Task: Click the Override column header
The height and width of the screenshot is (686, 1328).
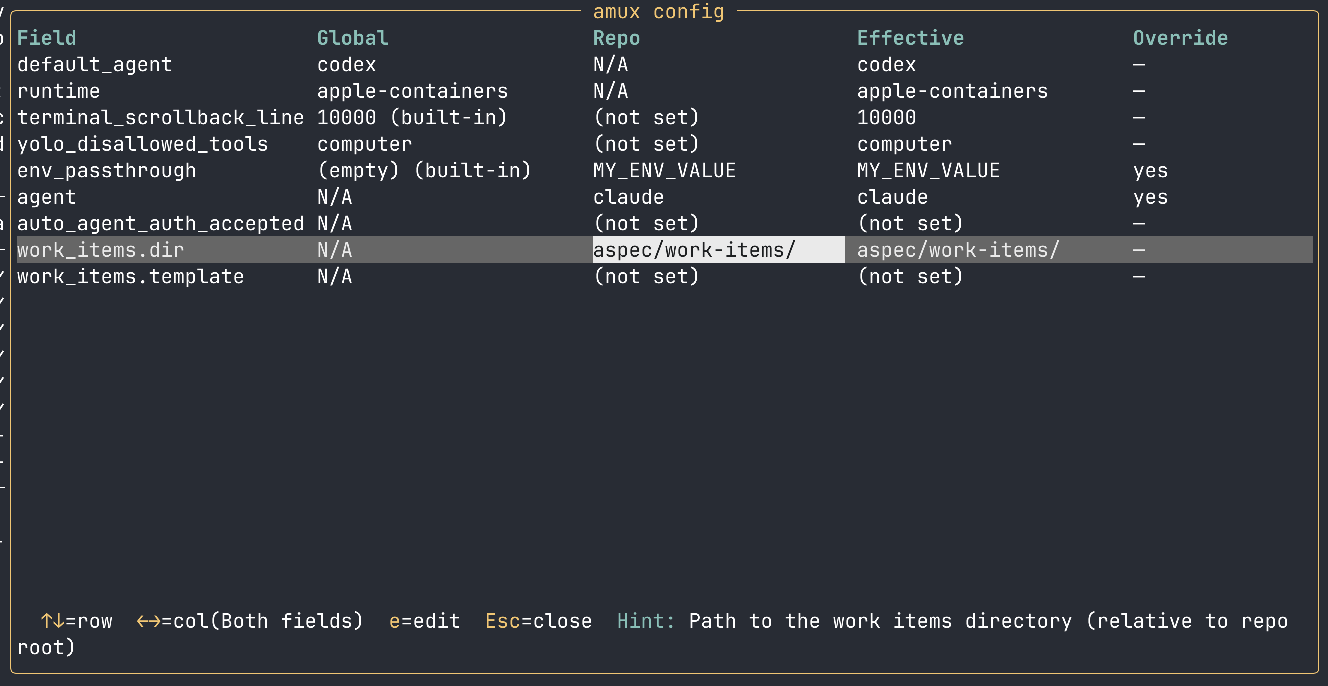Action: point(1180,38)
